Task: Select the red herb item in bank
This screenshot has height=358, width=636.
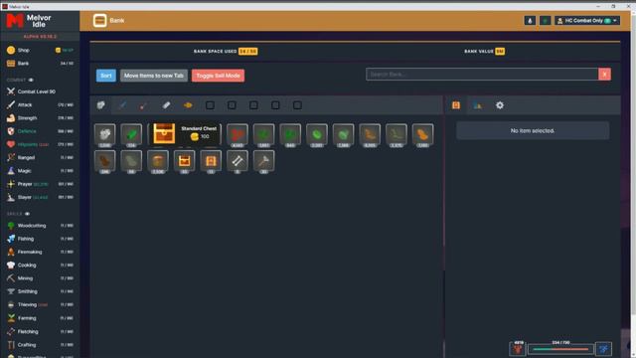Action: [238, 134]
